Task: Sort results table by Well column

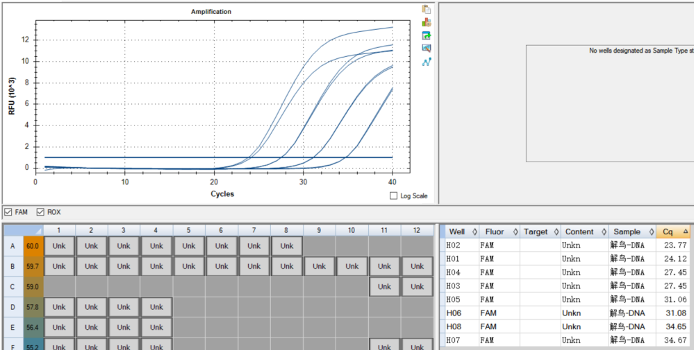Action: (462, 231)
